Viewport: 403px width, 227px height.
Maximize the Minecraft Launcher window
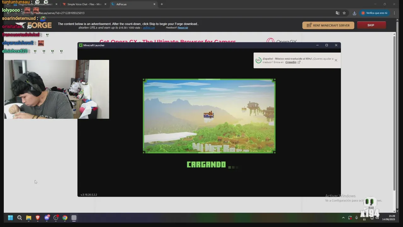pyautogui.click(x=326, y=45)
